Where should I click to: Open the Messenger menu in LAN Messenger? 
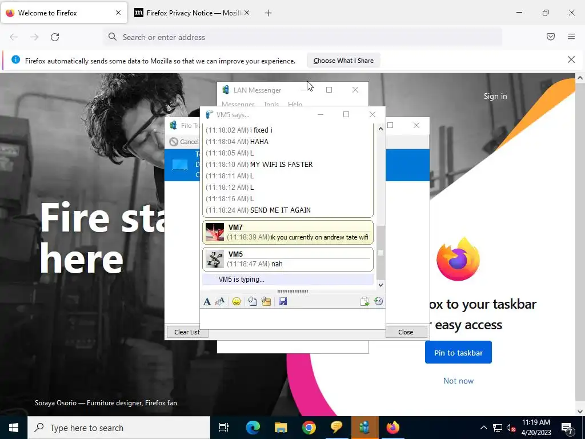238,104
